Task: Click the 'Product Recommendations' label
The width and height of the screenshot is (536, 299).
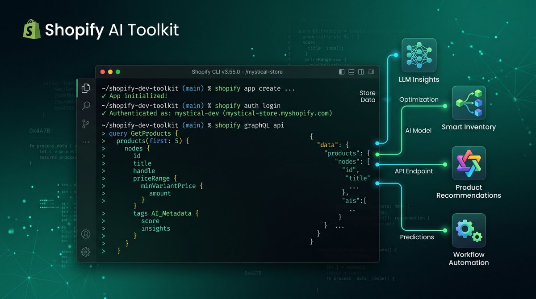Action: (x=469, y=191)
